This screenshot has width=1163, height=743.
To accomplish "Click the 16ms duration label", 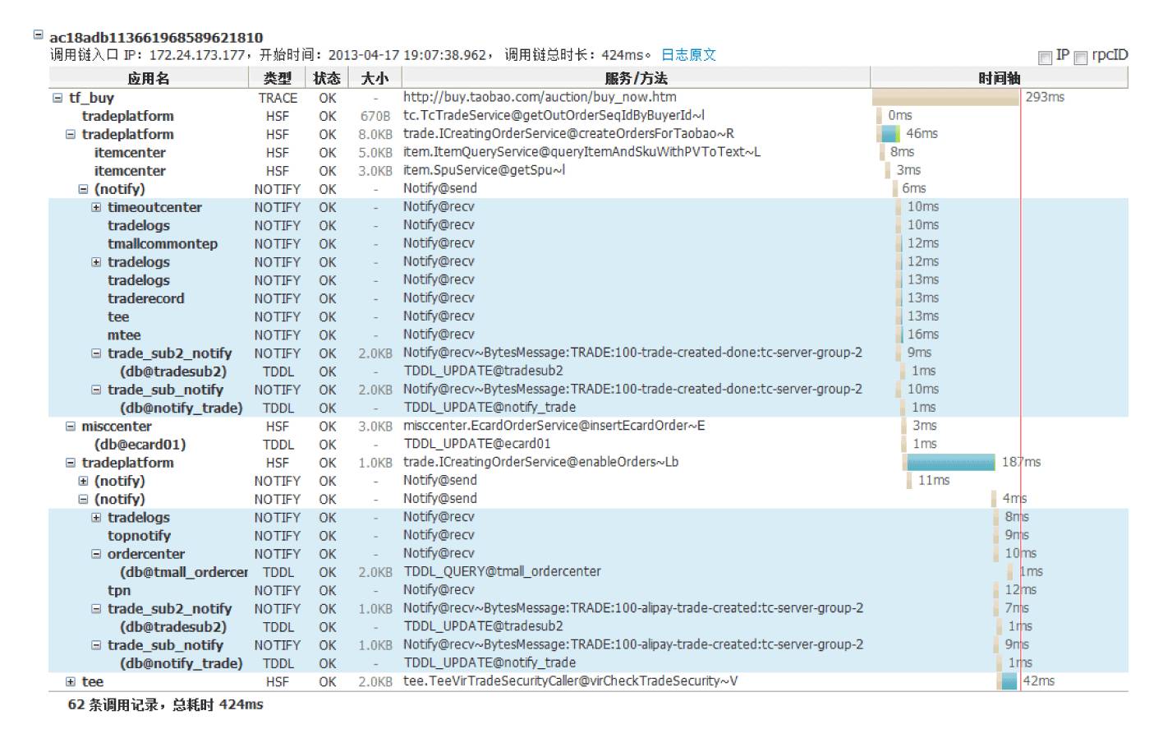I will pyautogui.click(x=922, y=335).
